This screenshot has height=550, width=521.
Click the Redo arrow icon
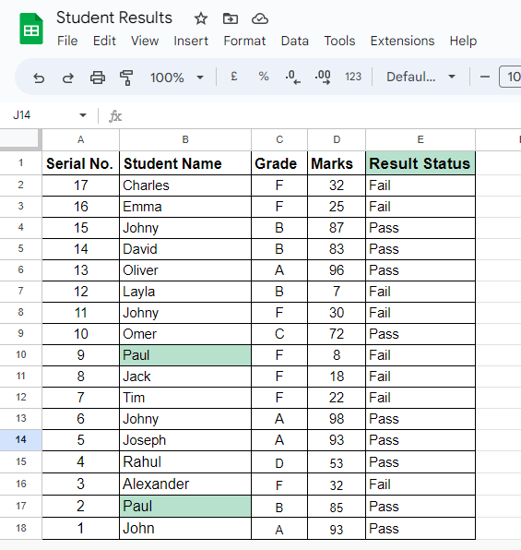click(x=68, y=78)
